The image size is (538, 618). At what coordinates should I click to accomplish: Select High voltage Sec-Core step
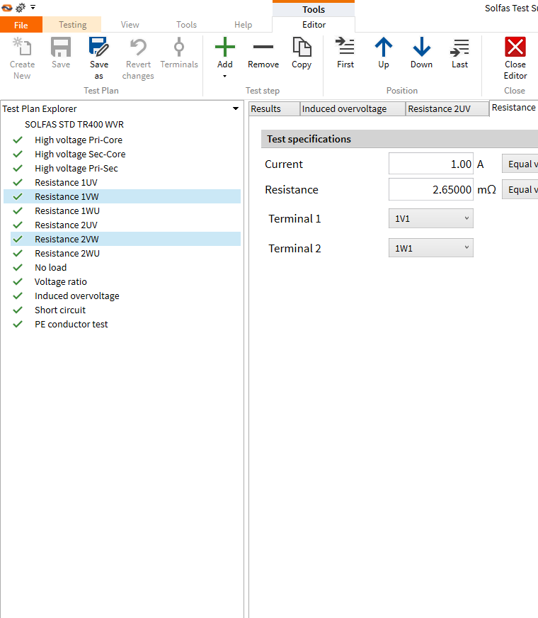[x=80, y=154]
